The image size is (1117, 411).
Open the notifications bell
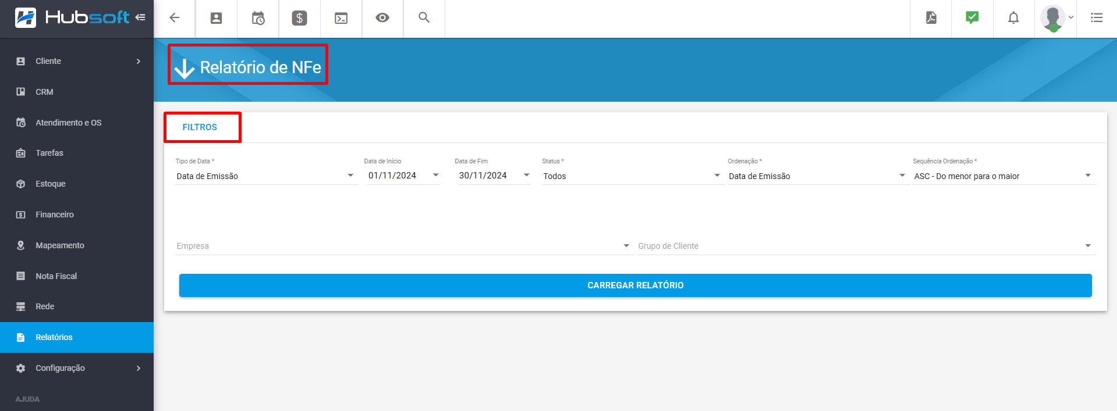[1013, 18]
